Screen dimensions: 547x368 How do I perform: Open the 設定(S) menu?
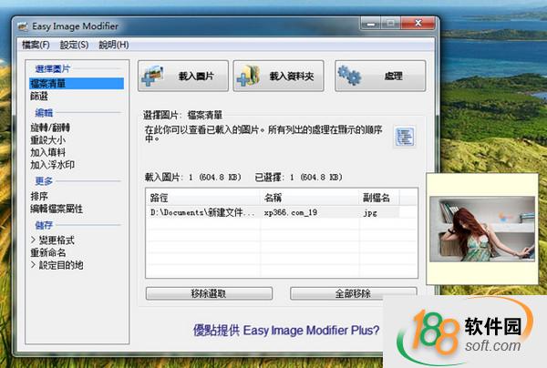click(74, 45)
